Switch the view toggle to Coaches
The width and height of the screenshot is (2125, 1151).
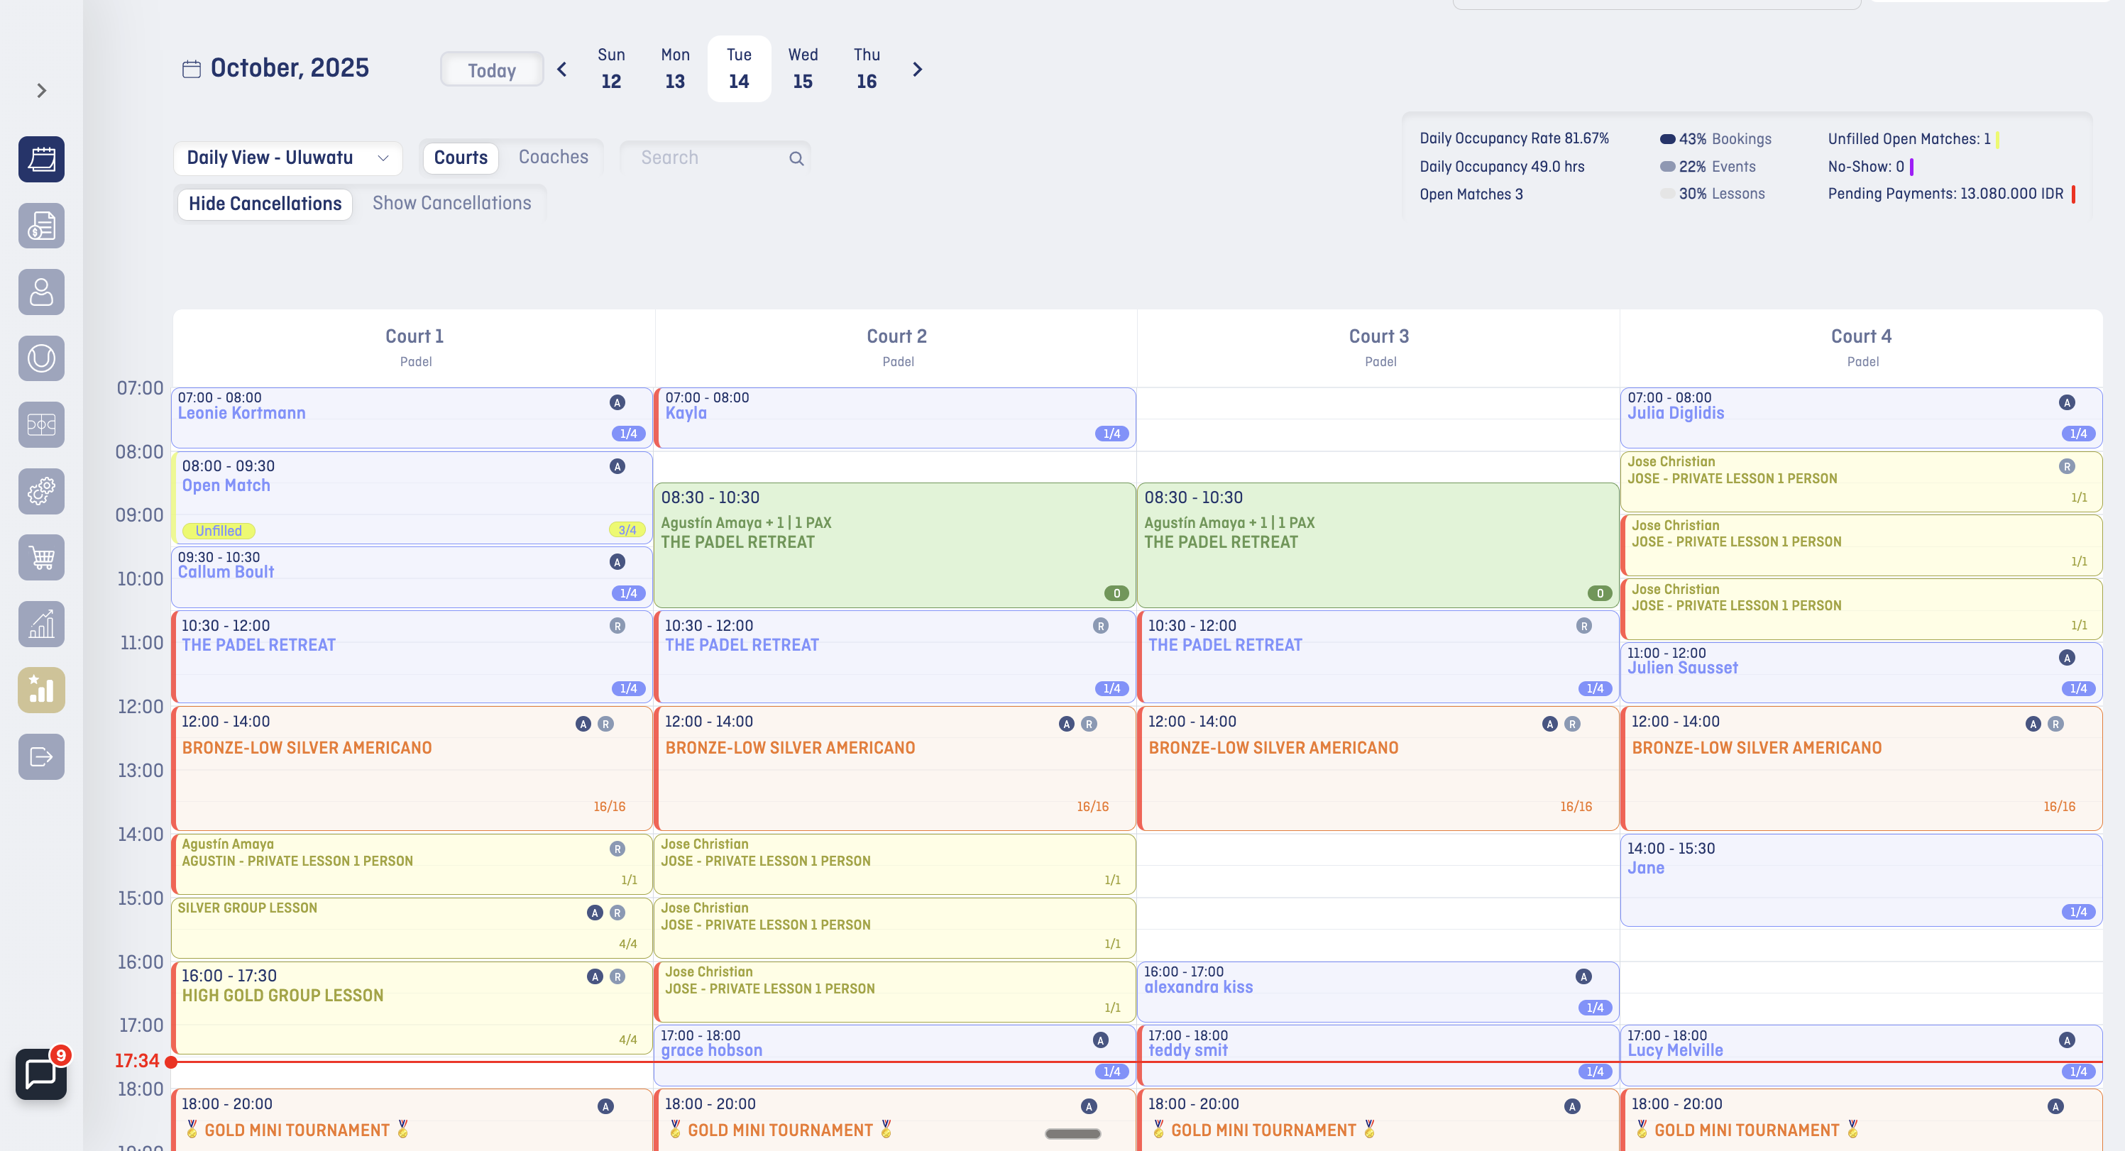pos(553,157)
